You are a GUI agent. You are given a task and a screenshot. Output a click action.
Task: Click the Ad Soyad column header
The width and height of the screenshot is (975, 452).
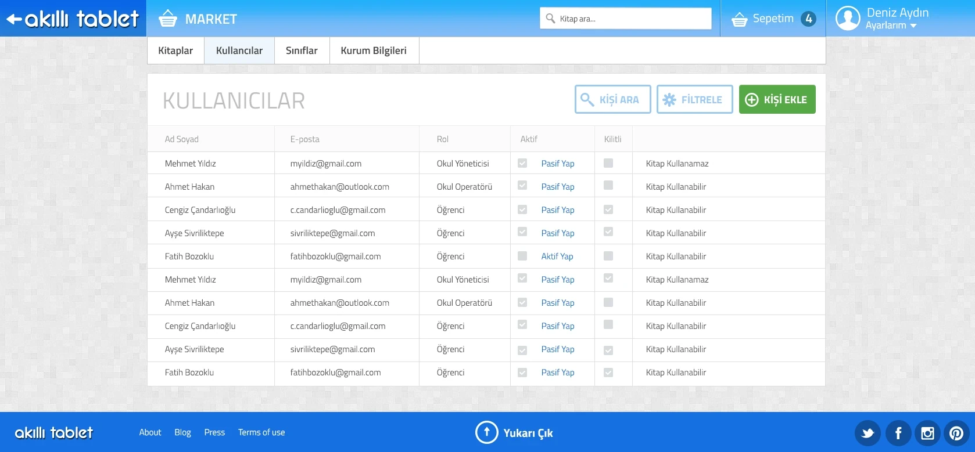181,139
